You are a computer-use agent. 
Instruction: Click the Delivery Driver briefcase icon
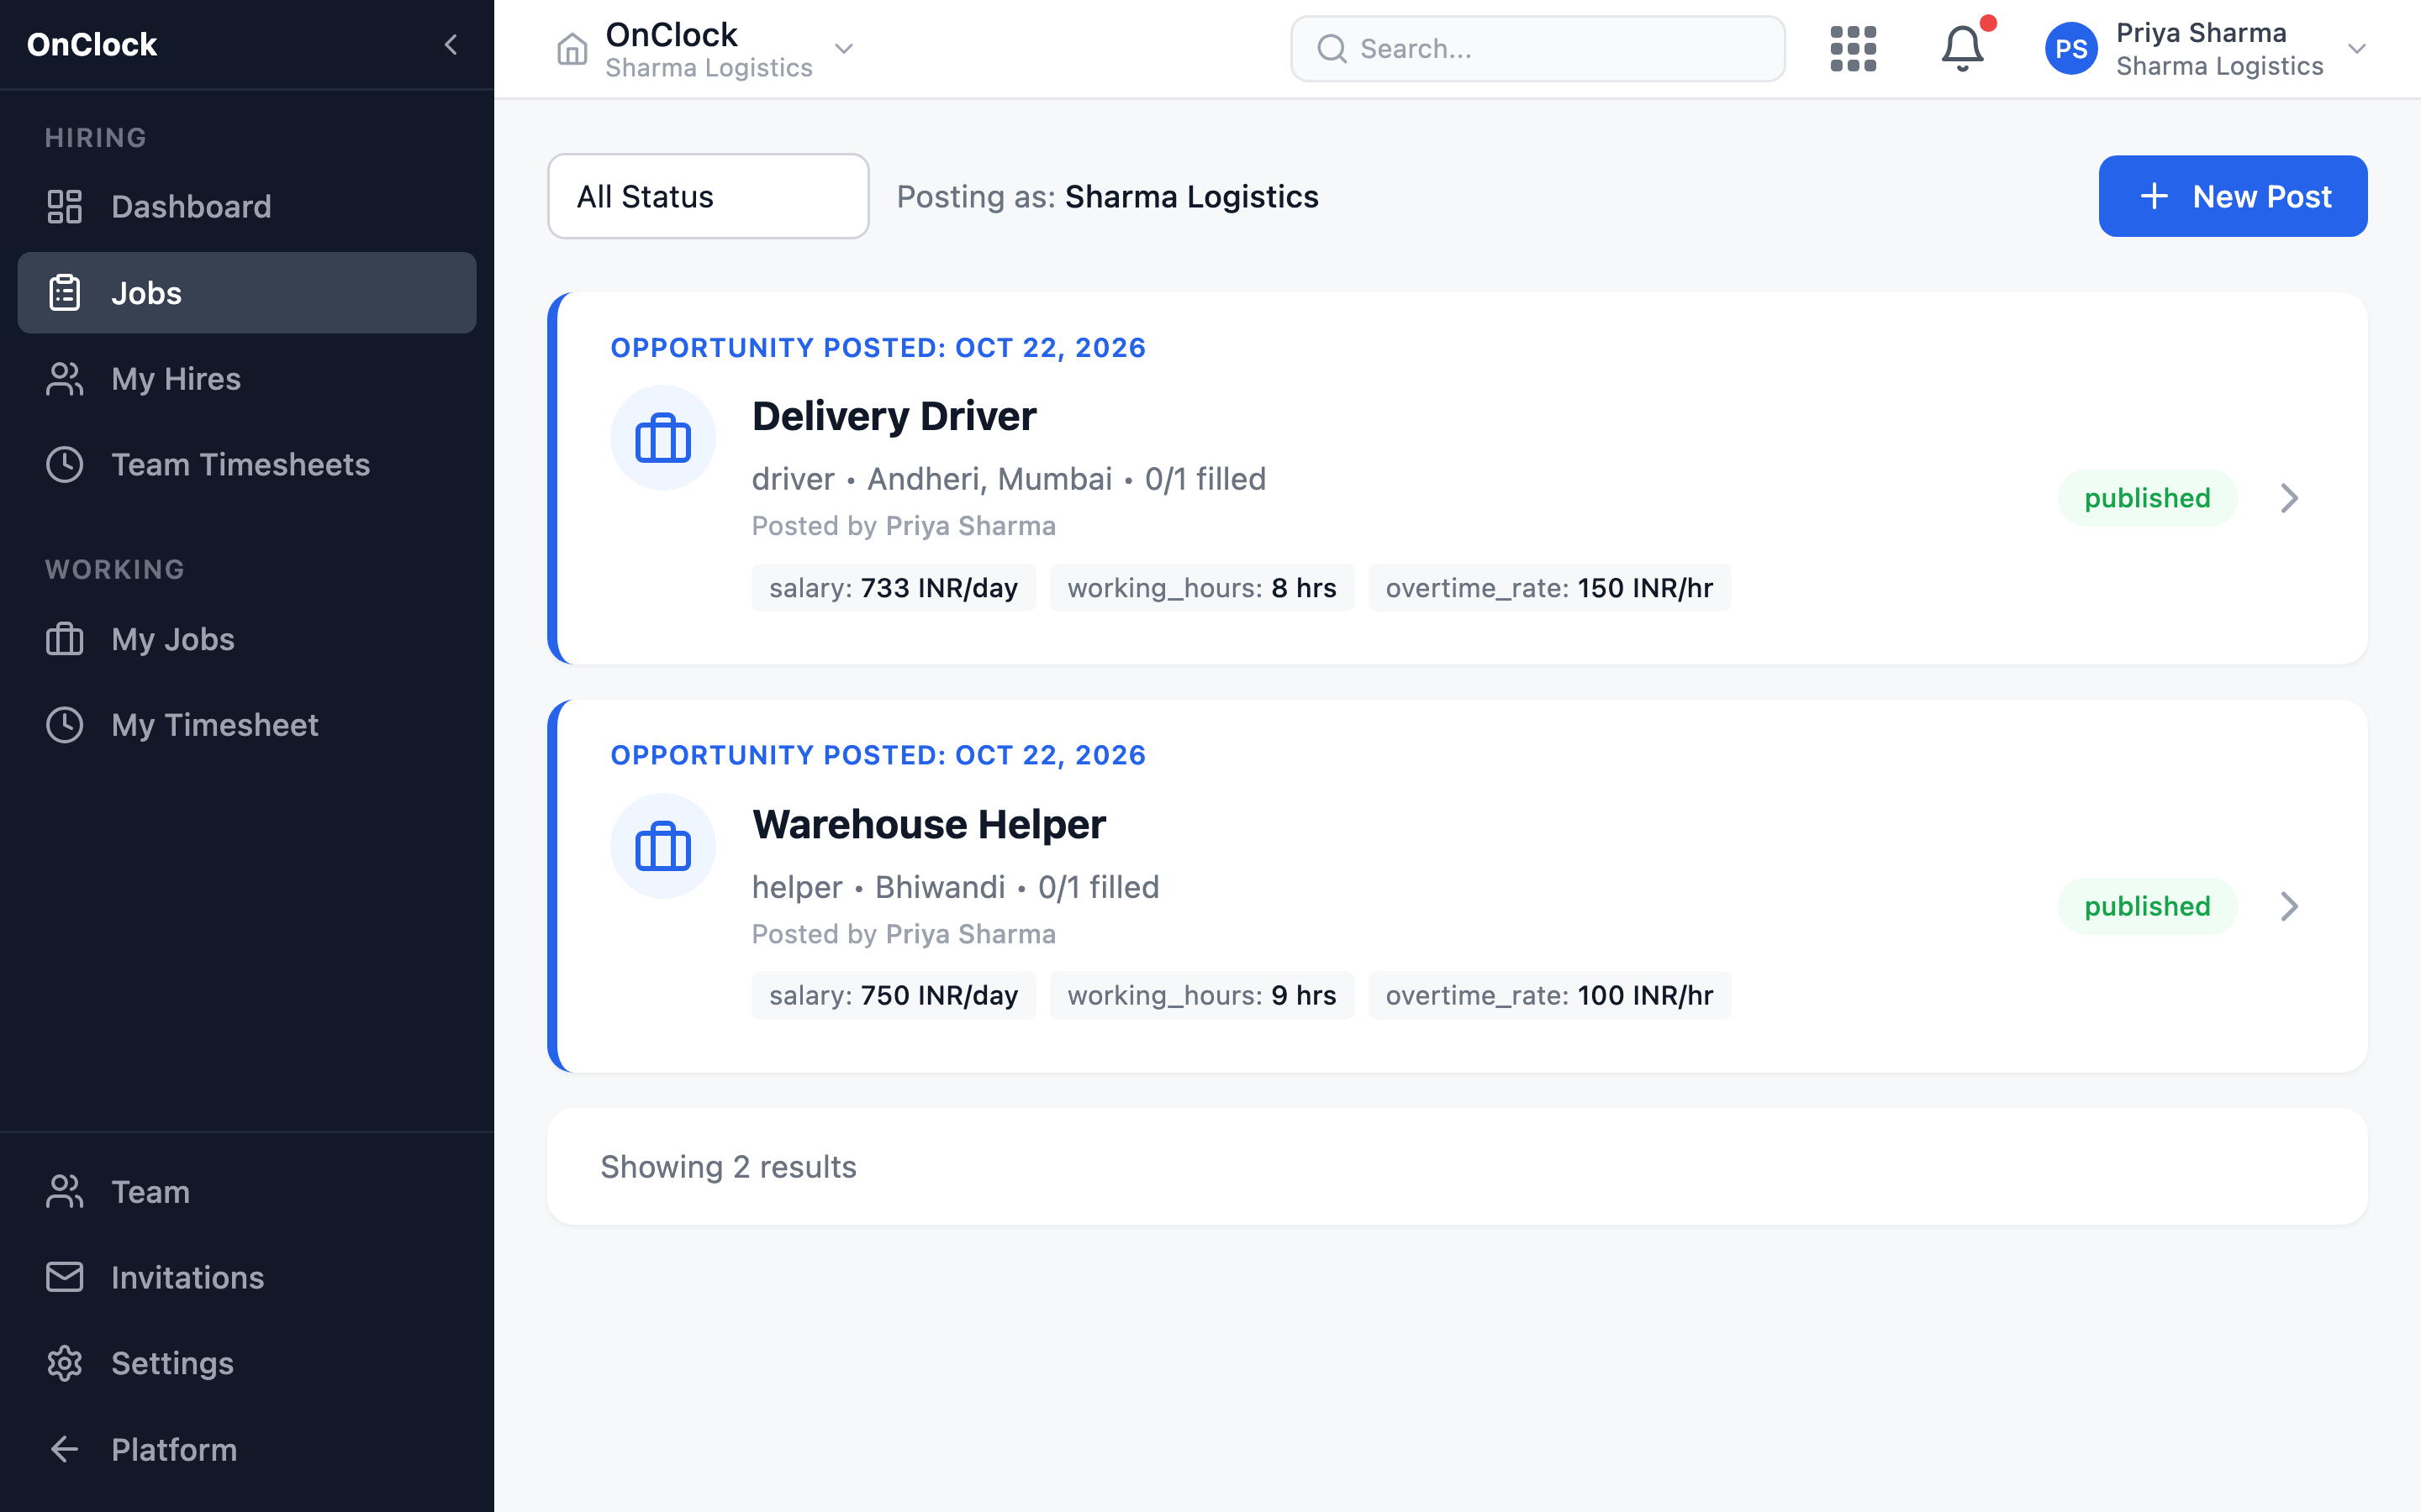pos(663,438)
